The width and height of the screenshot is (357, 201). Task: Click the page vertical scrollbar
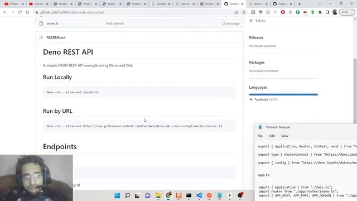click(x=355, y=91)
